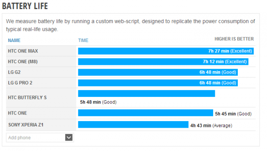Click the HTC Butterfly S blue bar
The image size is (267, 151).
146,94
